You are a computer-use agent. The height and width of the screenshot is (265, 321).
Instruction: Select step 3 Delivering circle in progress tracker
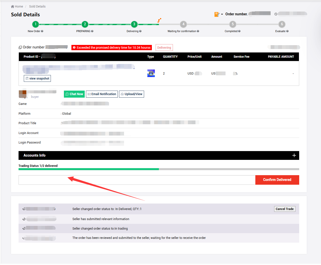(x=134, y=24)
